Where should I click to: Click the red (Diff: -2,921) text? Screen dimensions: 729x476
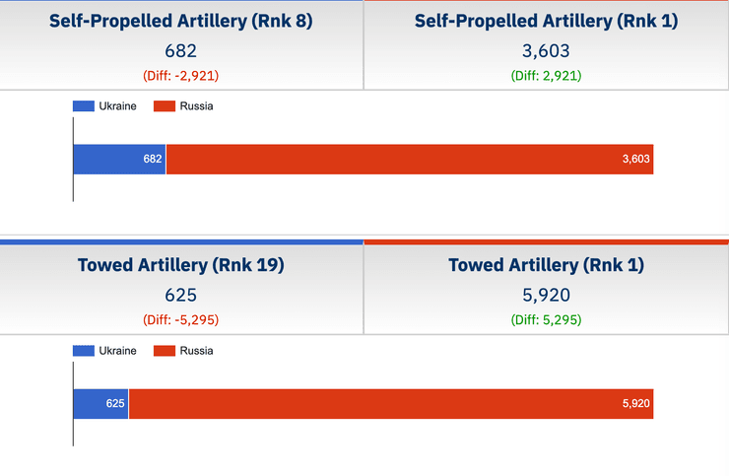[181, 75]
